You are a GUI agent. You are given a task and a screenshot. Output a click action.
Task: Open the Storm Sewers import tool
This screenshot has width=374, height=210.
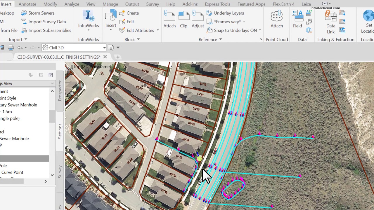tap(38, 13)
